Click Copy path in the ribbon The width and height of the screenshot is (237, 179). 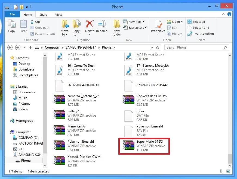(x=40, y=28)
